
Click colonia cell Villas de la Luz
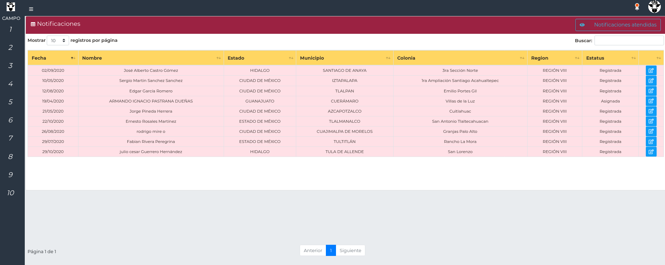[x=460, y=101]
